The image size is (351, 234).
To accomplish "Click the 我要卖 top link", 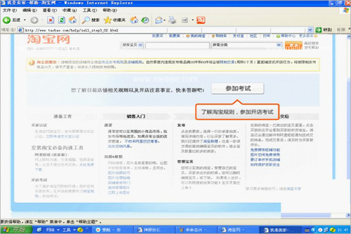I will point(174,36).
